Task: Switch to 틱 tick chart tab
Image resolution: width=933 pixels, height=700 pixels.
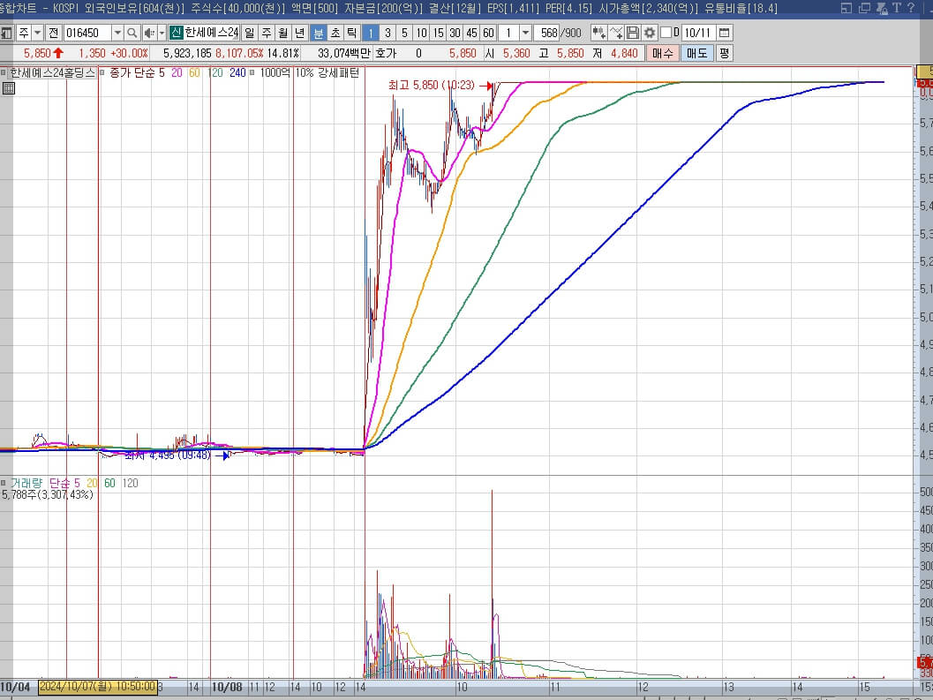Action: tap(351, 32)
